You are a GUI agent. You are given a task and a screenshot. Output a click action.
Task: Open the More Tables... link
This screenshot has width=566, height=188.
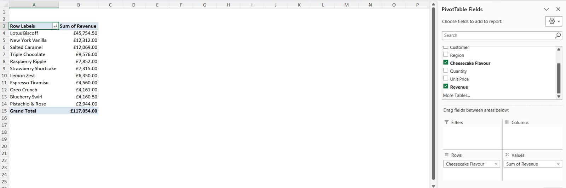pyautogui.click(x=456, y=96)
